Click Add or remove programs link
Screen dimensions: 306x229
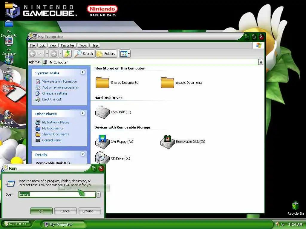pos(60,87)
